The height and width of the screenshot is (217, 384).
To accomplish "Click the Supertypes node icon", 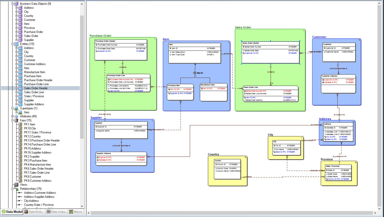I will [16, 108].
